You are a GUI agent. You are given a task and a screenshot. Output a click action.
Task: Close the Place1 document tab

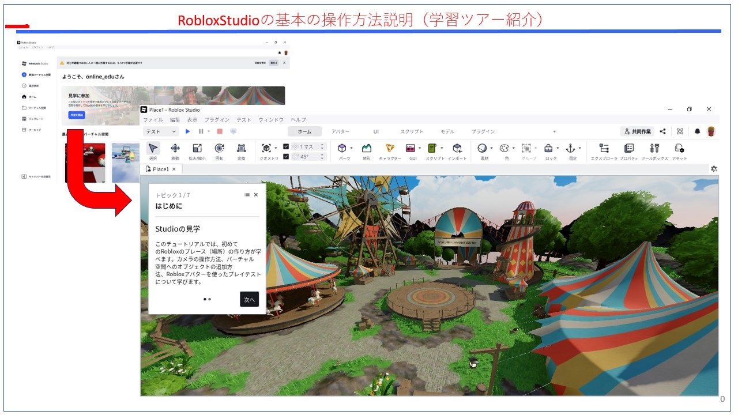pyautogui.click(x=174, y=169)
